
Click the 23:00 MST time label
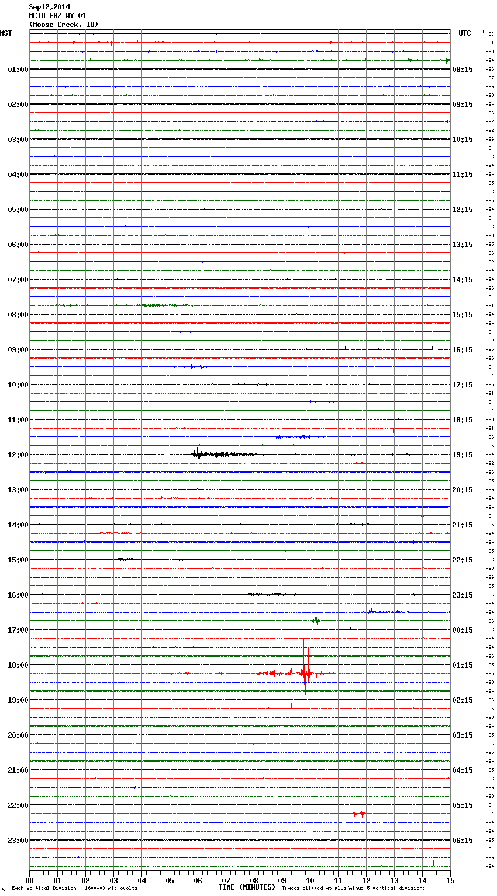tap(18, 841)
